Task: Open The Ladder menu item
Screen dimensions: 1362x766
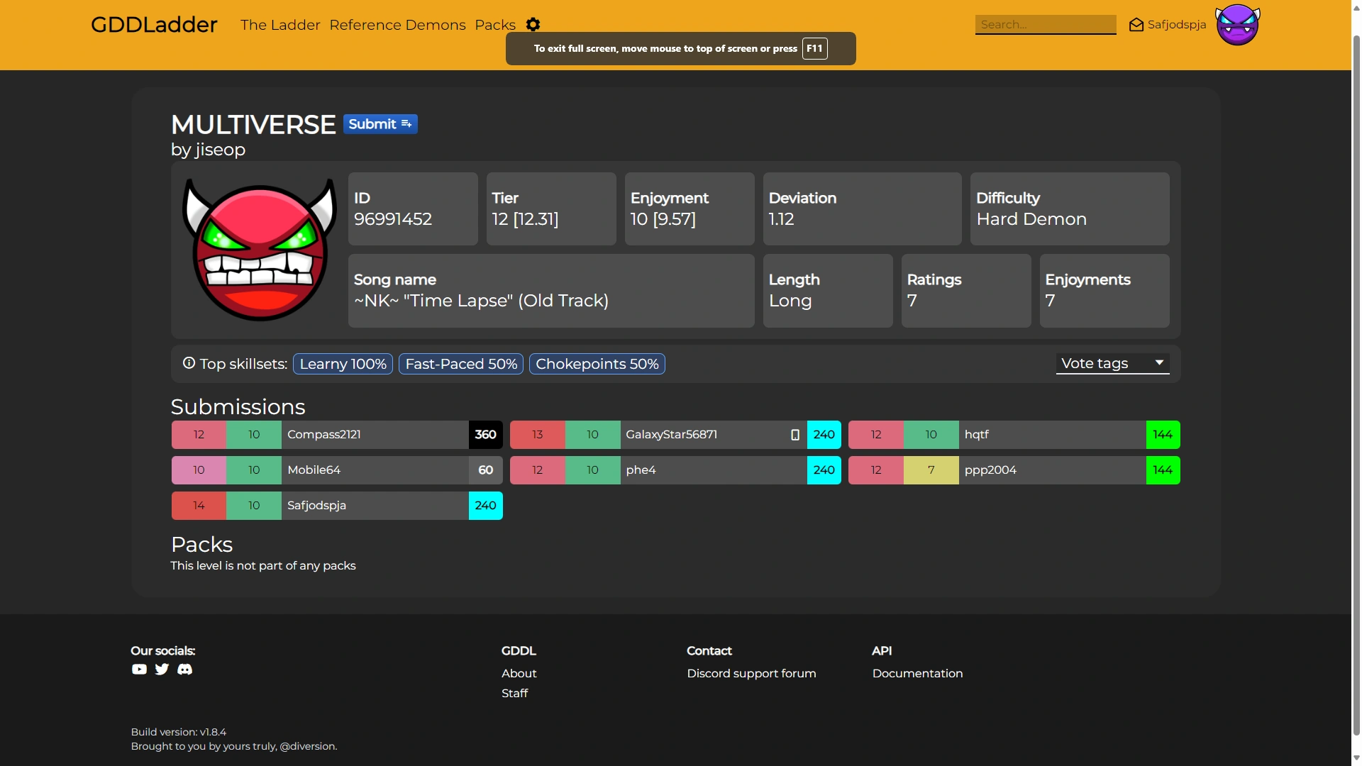Action: point(279,25)
